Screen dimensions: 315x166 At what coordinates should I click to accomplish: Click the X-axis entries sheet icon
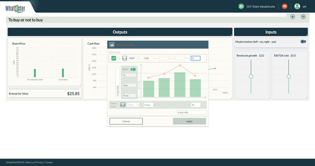tap(123, 105)
